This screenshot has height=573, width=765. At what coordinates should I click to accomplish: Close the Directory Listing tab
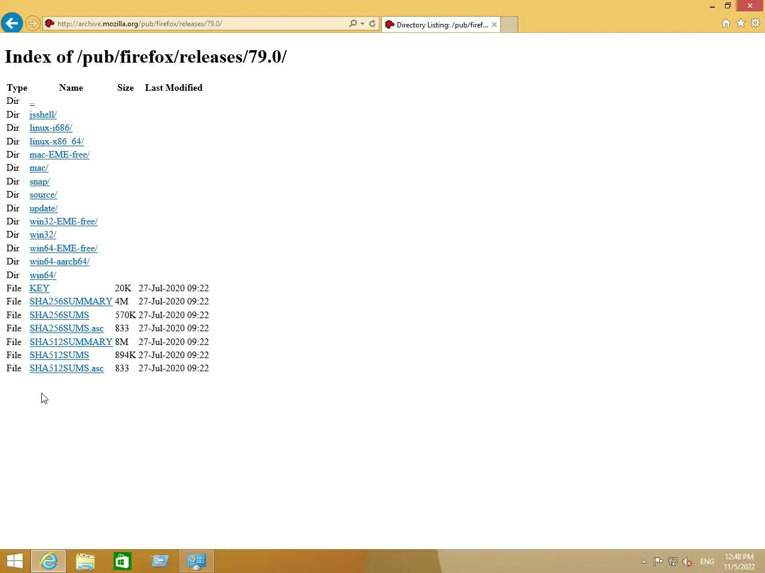pos(494,24)
